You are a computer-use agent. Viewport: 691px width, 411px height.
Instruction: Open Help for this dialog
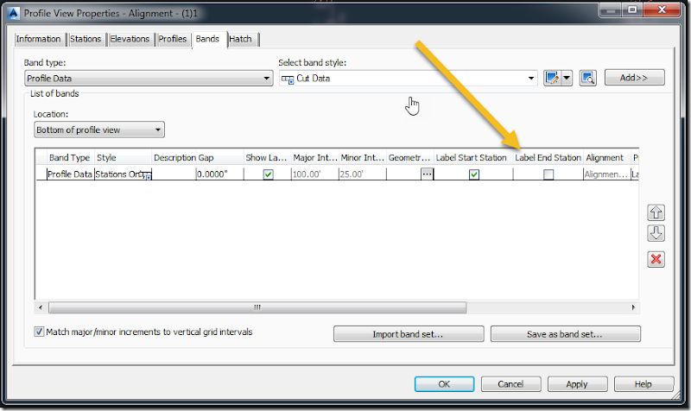click(643, 383)
